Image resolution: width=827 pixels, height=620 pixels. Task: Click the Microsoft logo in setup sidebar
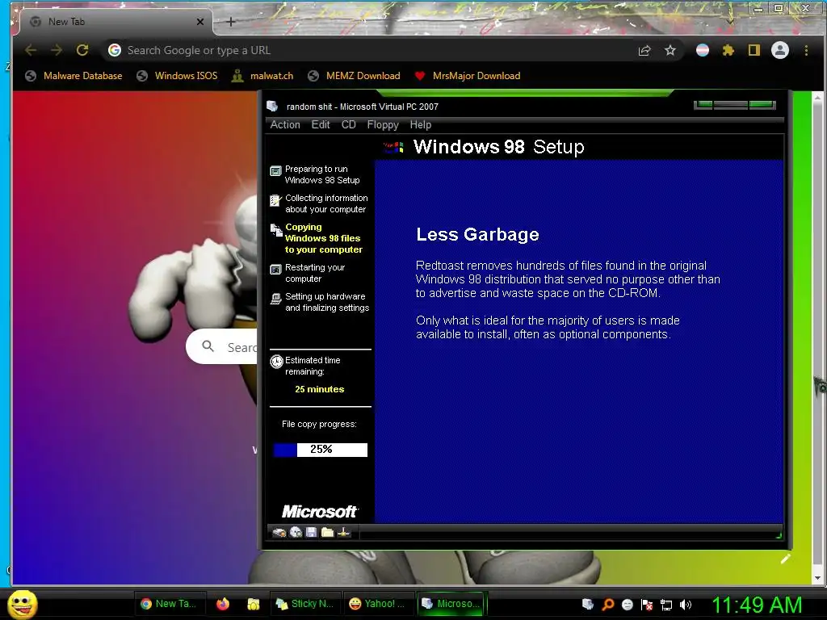point(320,511)
